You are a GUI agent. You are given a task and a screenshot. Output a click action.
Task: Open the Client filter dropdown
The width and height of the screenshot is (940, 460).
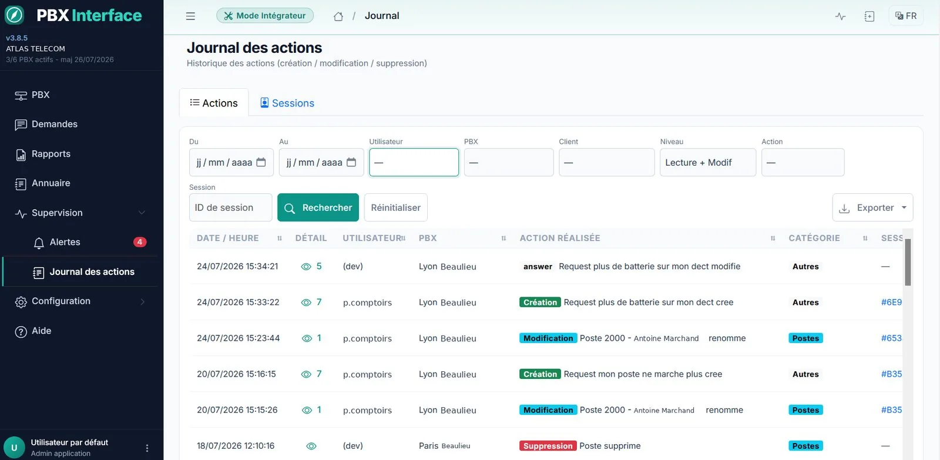(x=606, y=162)
